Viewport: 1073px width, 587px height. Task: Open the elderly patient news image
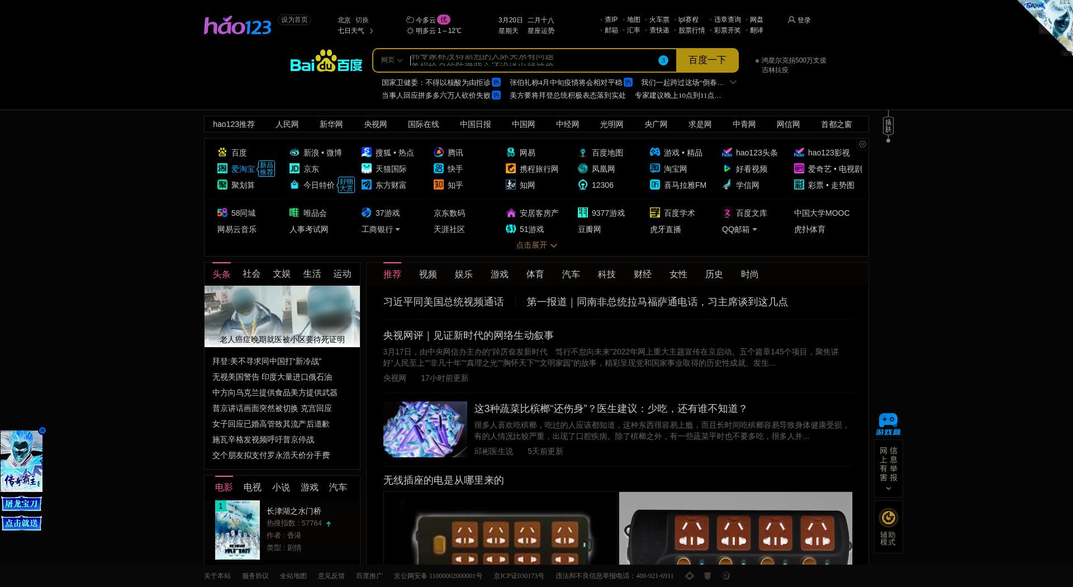pos(282,316)
